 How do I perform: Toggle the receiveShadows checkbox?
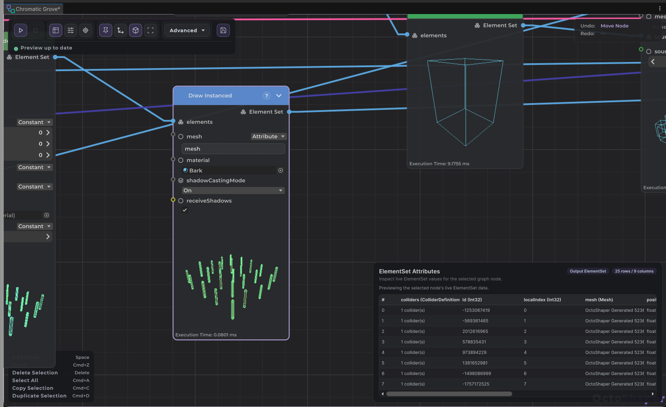pos(185,210)
